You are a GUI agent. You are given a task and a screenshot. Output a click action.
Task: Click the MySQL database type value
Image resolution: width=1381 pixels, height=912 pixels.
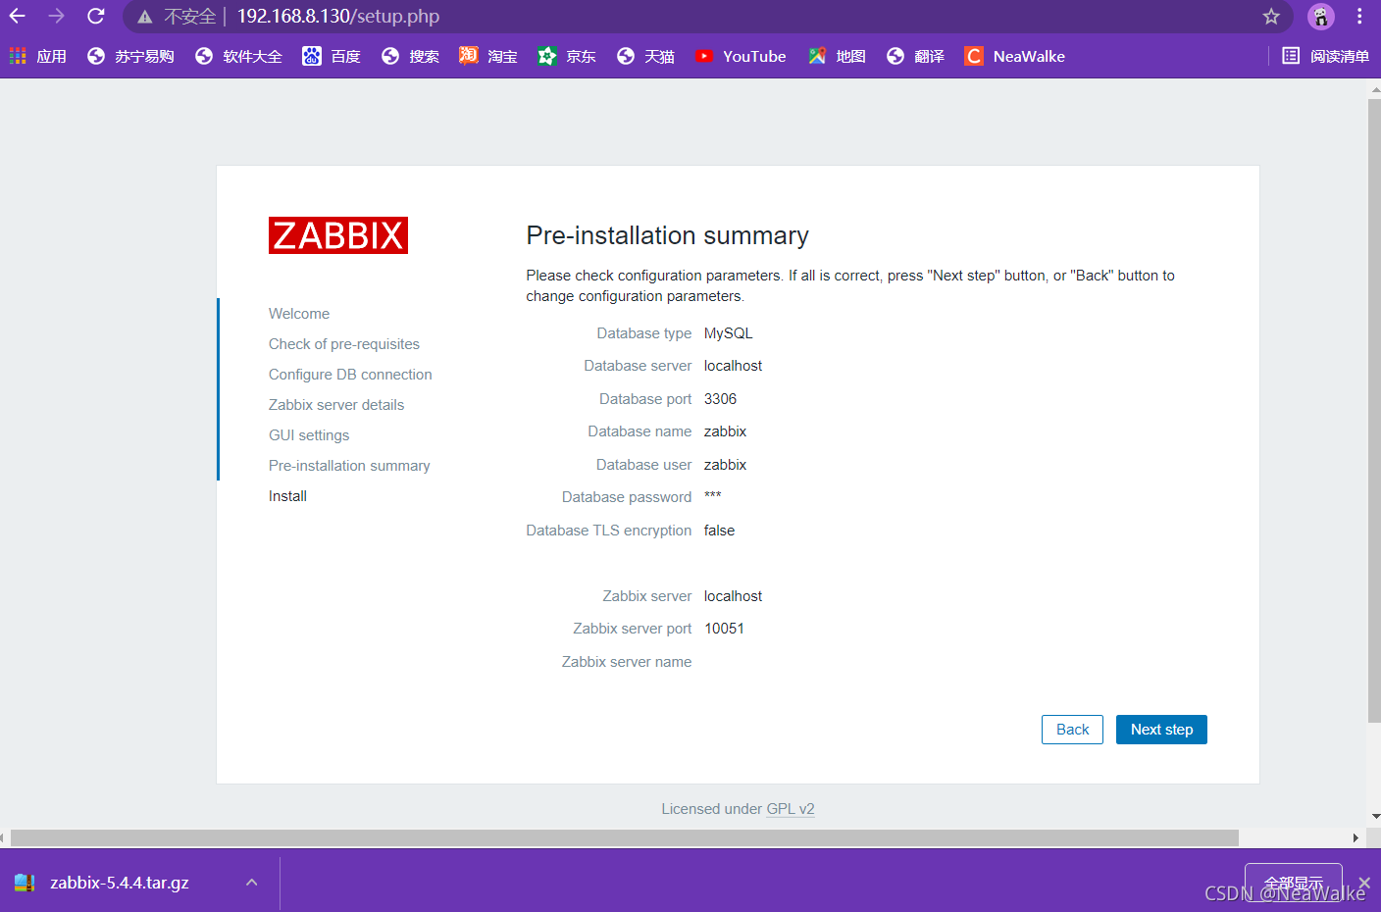point(729,333)
